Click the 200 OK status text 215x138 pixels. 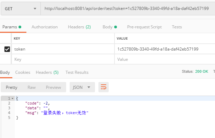(x=202, y=71)
